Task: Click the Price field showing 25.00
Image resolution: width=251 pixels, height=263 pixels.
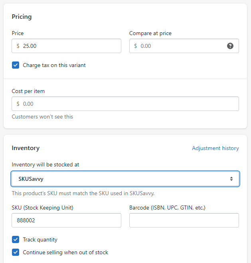Action: click(70, 46)
